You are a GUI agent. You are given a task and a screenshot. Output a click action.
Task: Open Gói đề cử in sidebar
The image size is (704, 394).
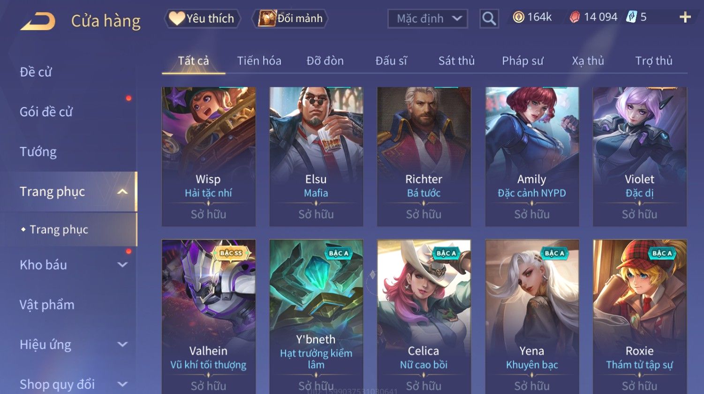[x=46, y=112]
